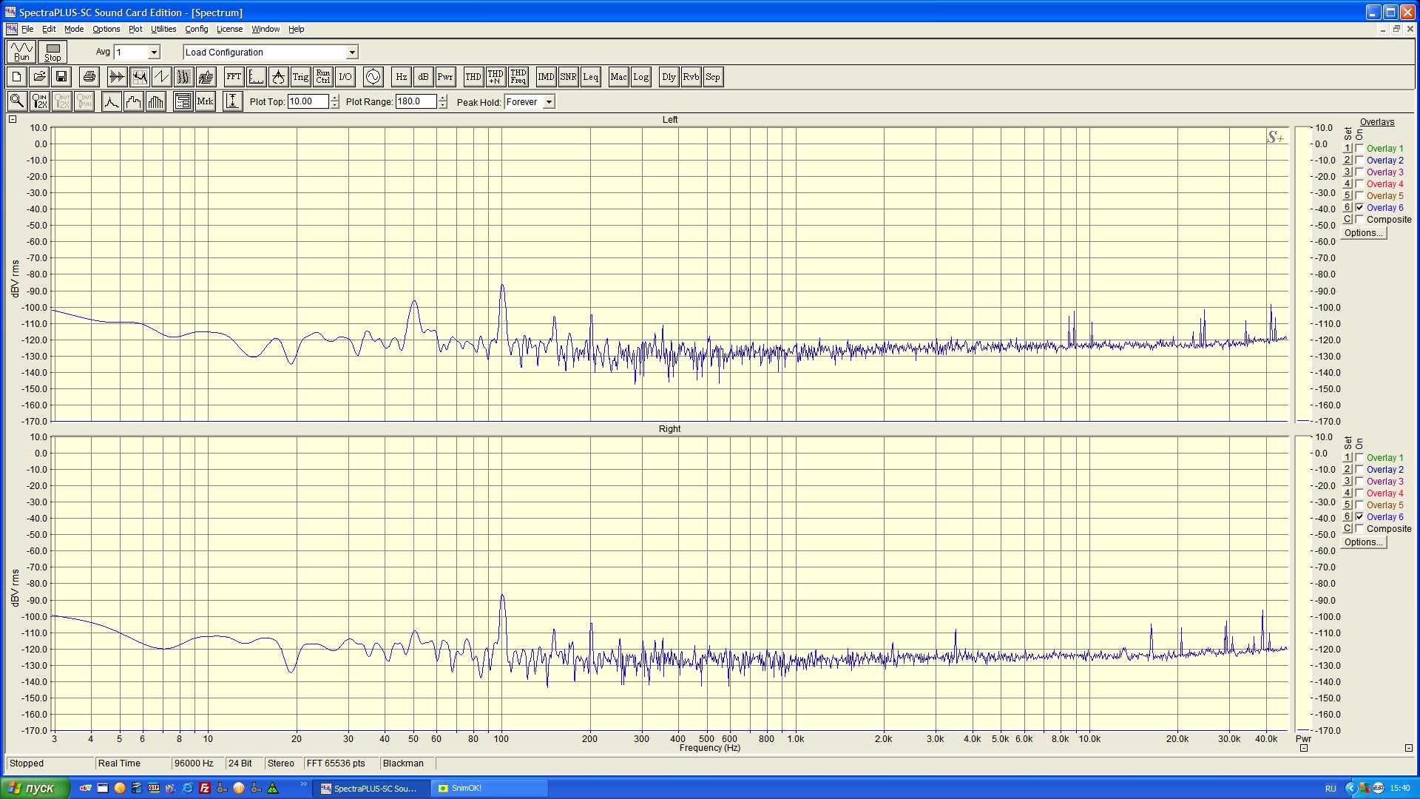Select the SNR measurement icon
1420x799 pixels.
pos(568,77)
